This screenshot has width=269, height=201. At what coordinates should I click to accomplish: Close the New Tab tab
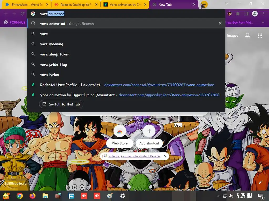click(194, 5)
